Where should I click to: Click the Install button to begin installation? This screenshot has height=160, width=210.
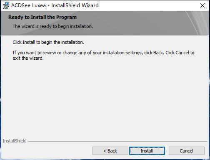[147, 151]
